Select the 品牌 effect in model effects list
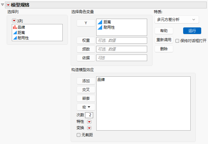Screen dimensions: 208x144 point(101,80)
